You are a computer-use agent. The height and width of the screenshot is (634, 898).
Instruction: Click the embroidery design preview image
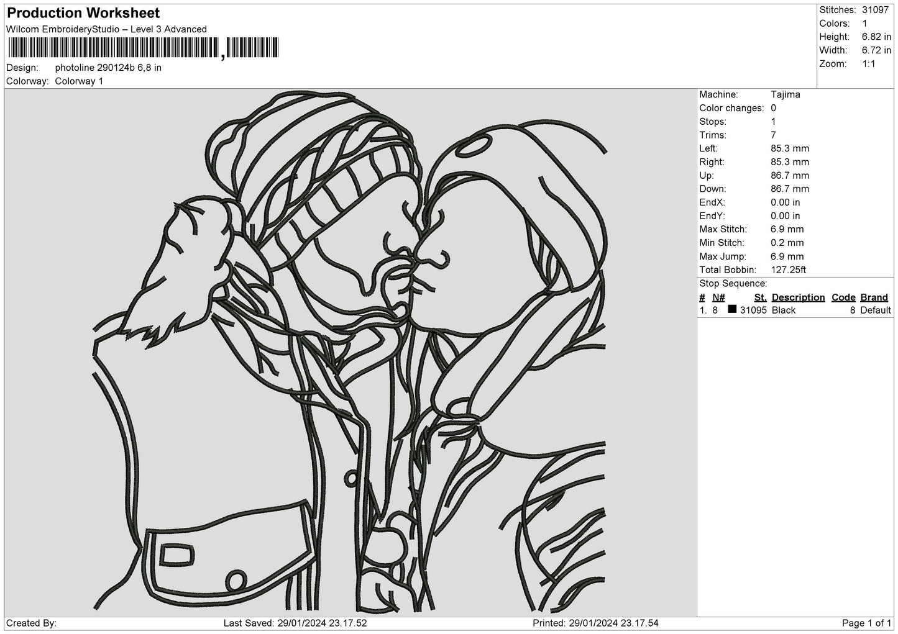[349, 353]
